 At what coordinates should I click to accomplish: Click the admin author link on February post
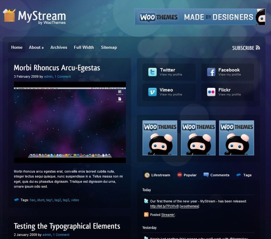click(48, 77)
